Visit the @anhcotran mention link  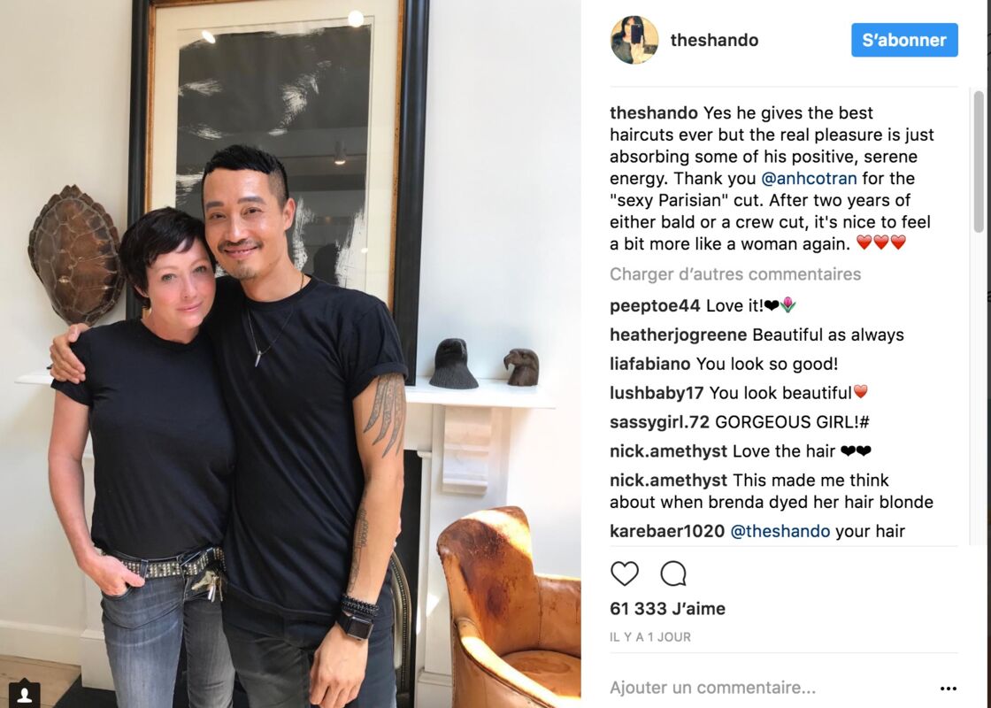pyautogui.click(x=809, y=178)
